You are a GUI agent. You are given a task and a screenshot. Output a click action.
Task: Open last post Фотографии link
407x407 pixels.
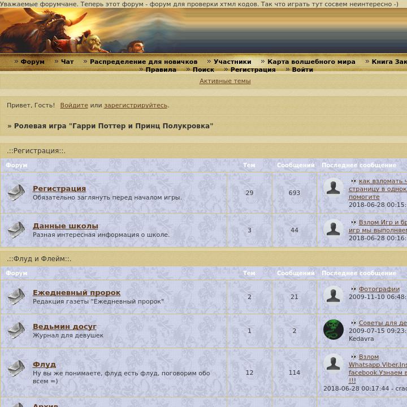[379, 289]
